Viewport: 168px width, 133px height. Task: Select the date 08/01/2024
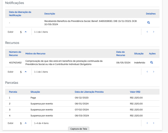82,104
